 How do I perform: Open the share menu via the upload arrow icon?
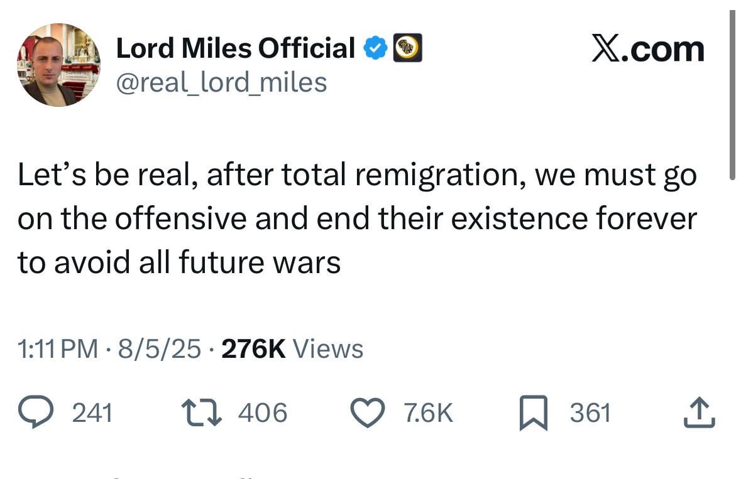point(699,413)
